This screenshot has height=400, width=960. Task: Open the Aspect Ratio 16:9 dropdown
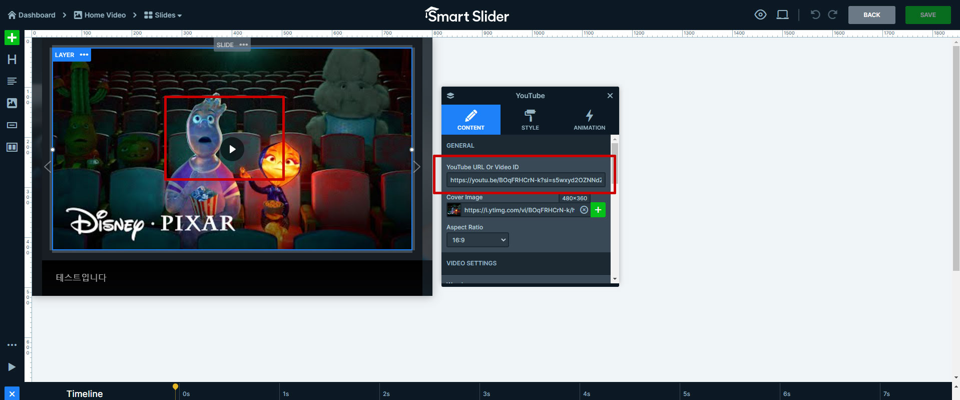coord(477,240)
